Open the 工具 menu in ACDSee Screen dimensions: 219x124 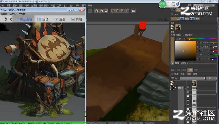[13, 14]
